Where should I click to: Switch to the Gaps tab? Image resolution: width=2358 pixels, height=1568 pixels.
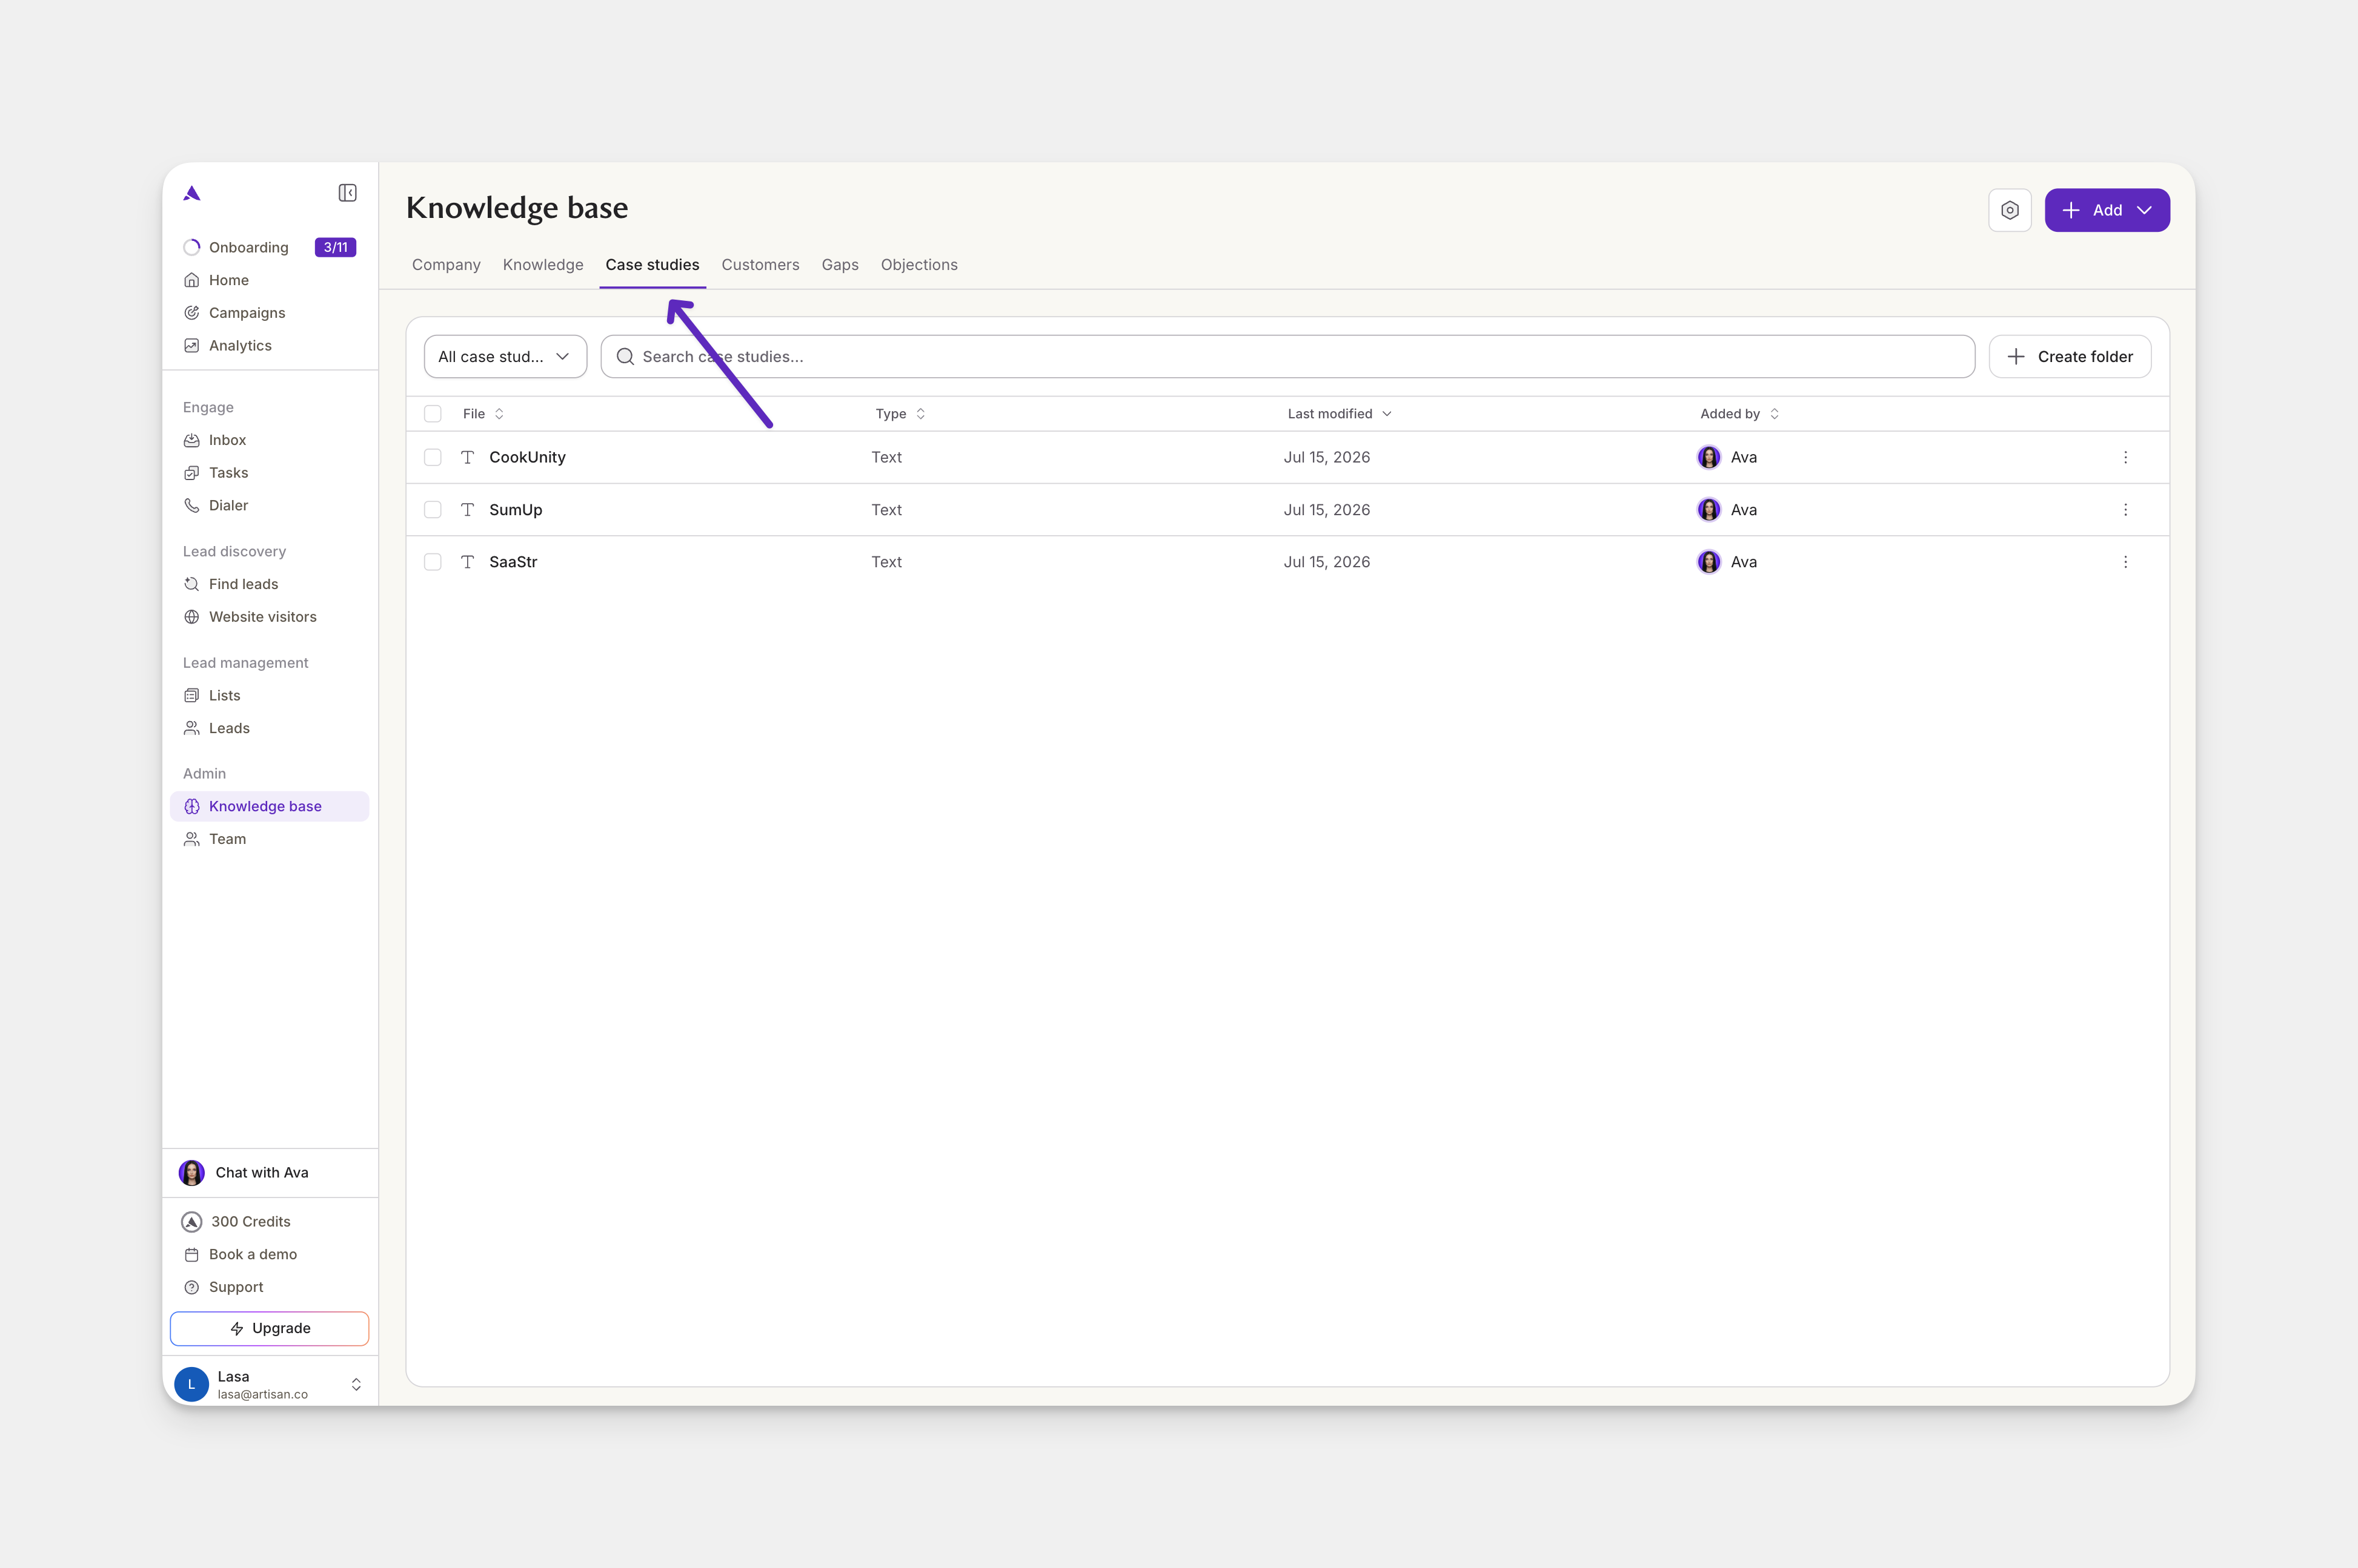pos(840,265)
